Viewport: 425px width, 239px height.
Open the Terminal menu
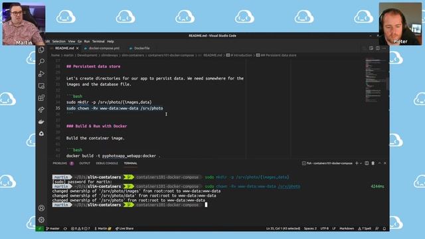98,41
